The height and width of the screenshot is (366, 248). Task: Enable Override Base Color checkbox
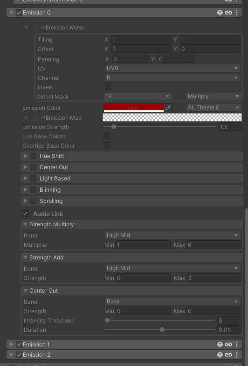point(107,145)
